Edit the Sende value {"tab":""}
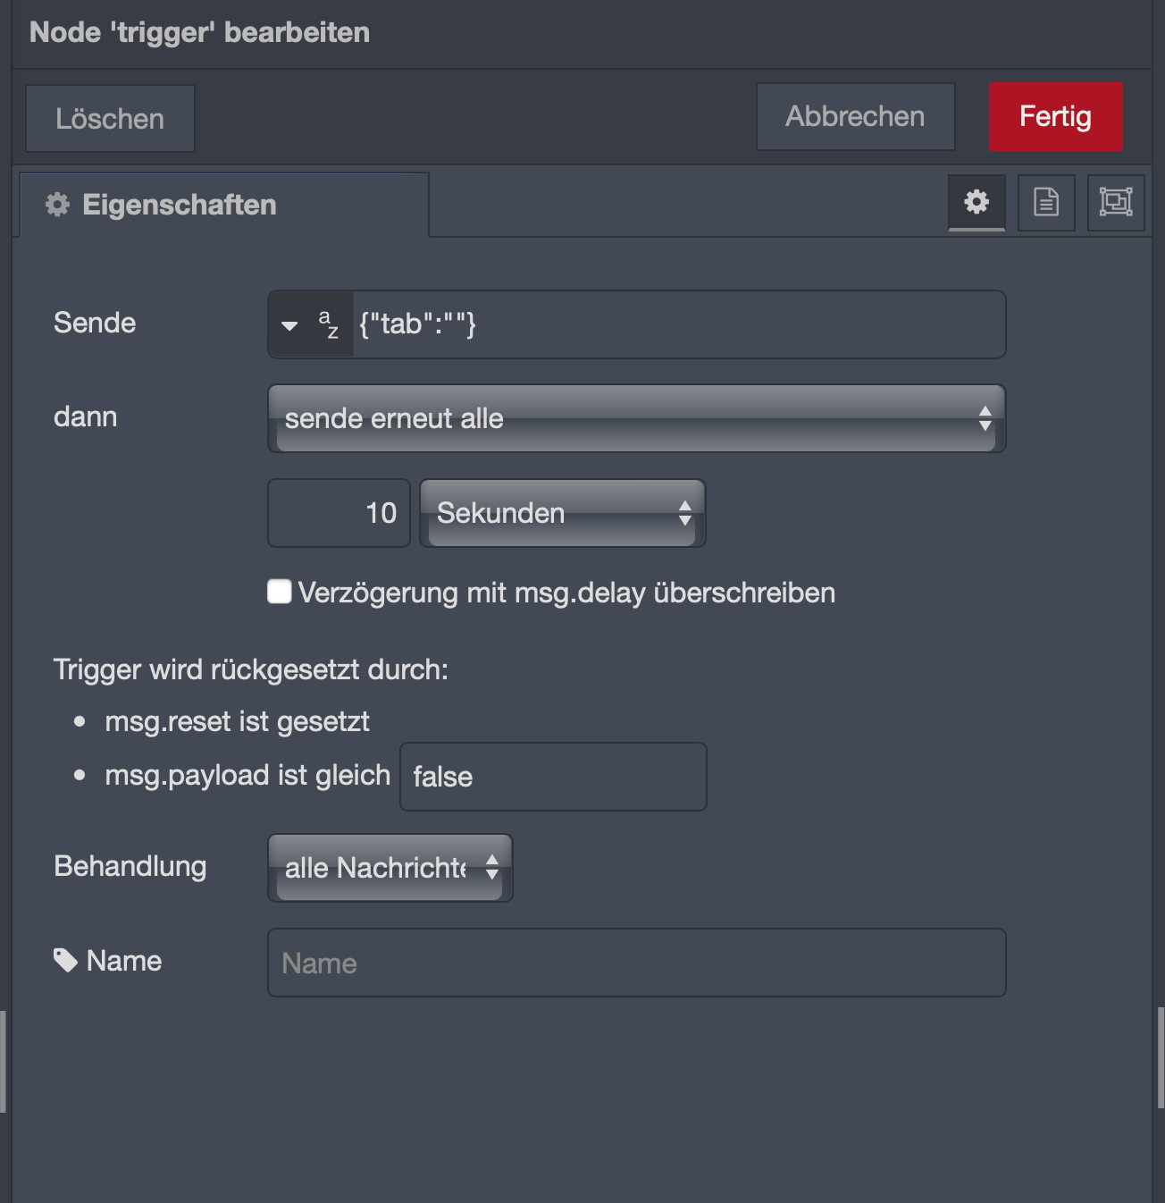The image size is (1165, 1203). [679, 324]
